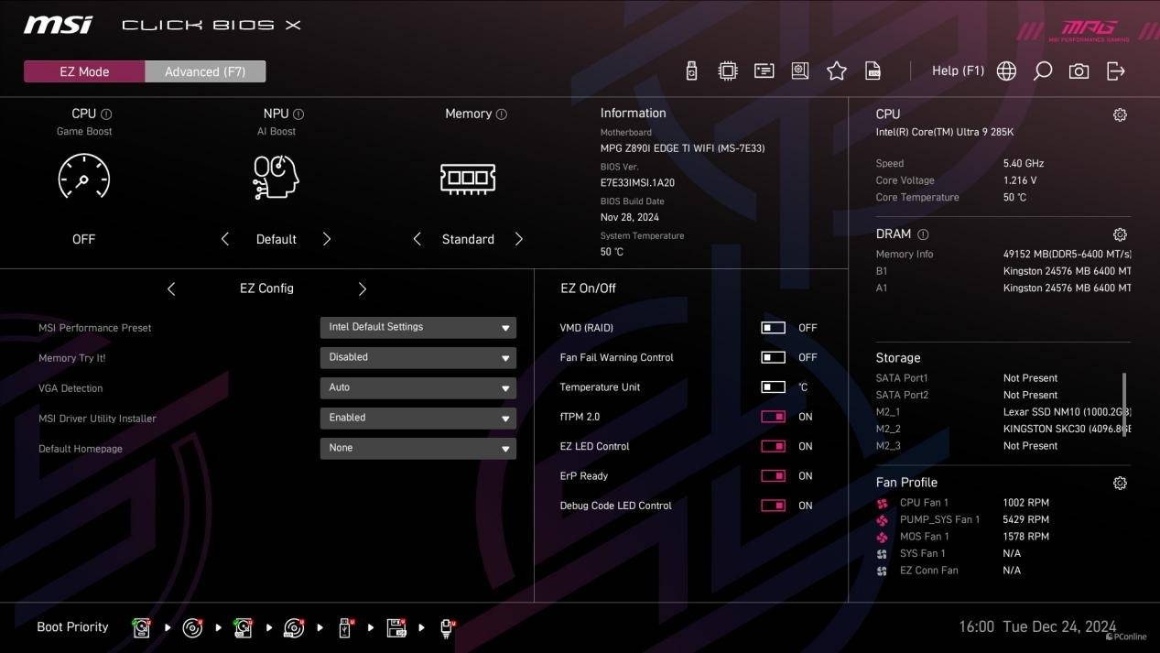Click the CPU Game Boost gauge icon
The height and width of the screenshot is (653, 1160).
click(x=83, y=176)
